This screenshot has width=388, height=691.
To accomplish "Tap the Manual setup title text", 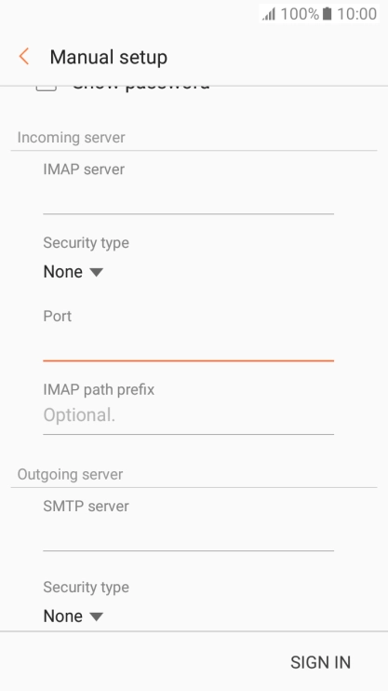I will (108, 58).
